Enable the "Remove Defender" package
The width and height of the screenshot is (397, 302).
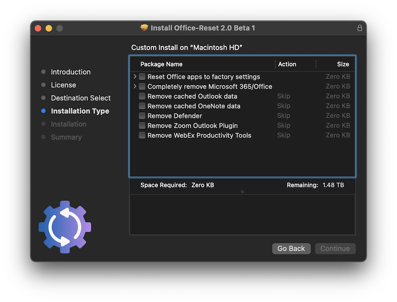point(142,116)
